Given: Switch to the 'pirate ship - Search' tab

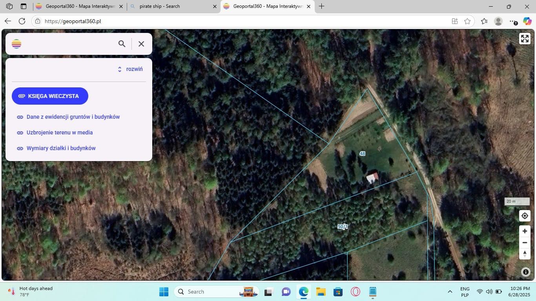Looking at the screenshot, I should (x=173, y=6).
